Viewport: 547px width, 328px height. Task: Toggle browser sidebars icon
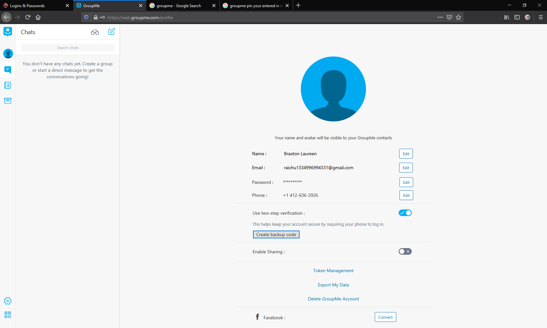click(x=517, y=17)
